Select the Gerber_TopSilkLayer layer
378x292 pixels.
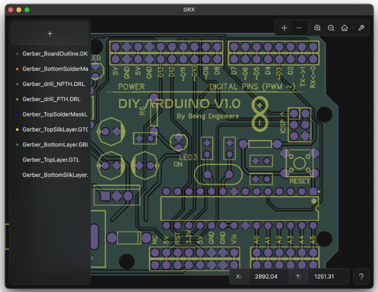pos(50,129)
